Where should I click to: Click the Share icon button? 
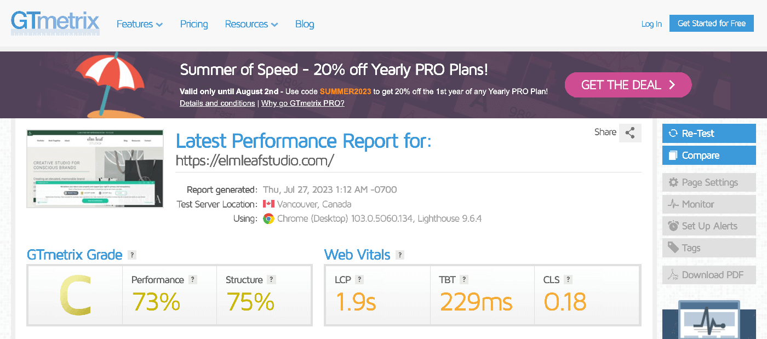[630, 133]
